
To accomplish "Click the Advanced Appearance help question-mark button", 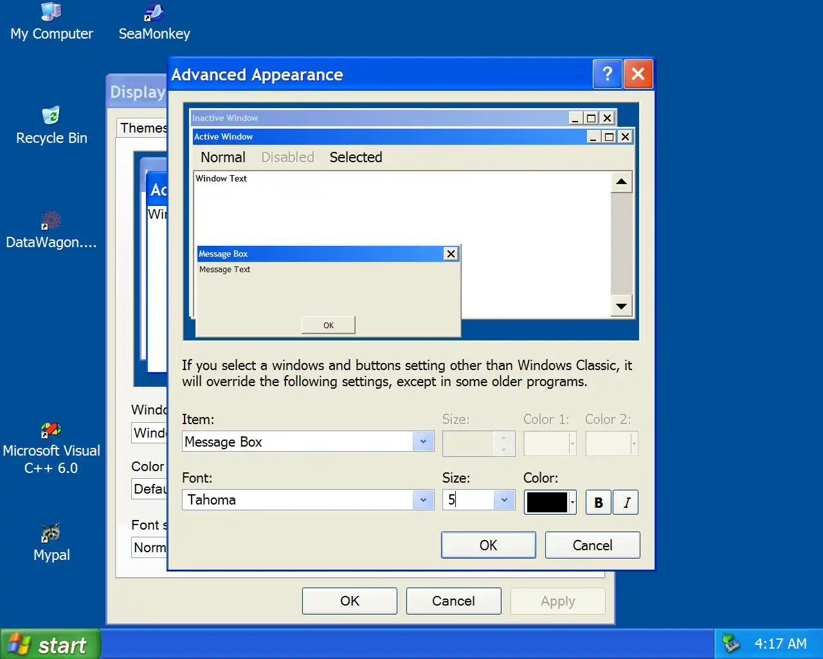I will (x=607, y=74).
